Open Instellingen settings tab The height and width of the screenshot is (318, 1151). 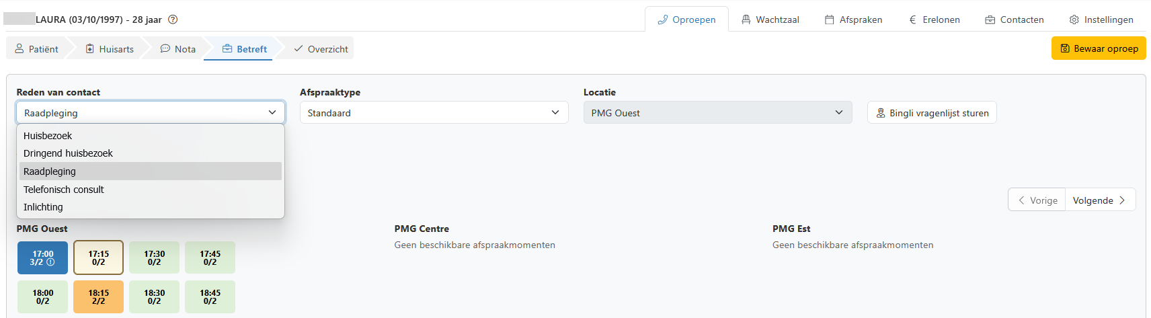1101,19
